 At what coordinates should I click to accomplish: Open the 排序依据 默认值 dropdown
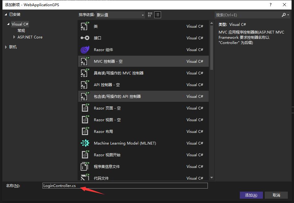(x=120, y=15)
